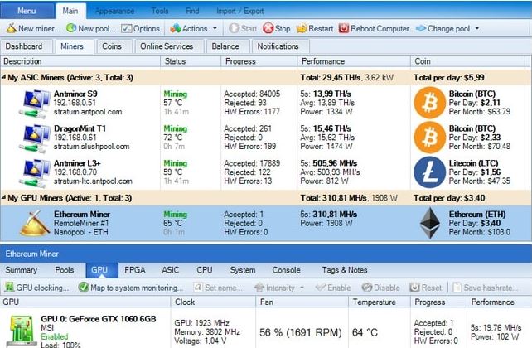The height and width of the screenshot is (348, 532).
Task: Switch to the Find ribbon tab
Action: [x=192, y=12]
